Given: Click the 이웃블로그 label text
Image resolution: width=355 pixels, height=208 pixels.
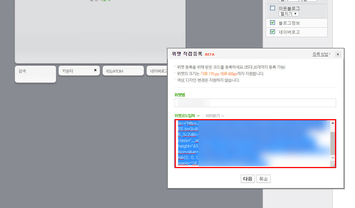Looking at the screenshot, I should point(289,8).
